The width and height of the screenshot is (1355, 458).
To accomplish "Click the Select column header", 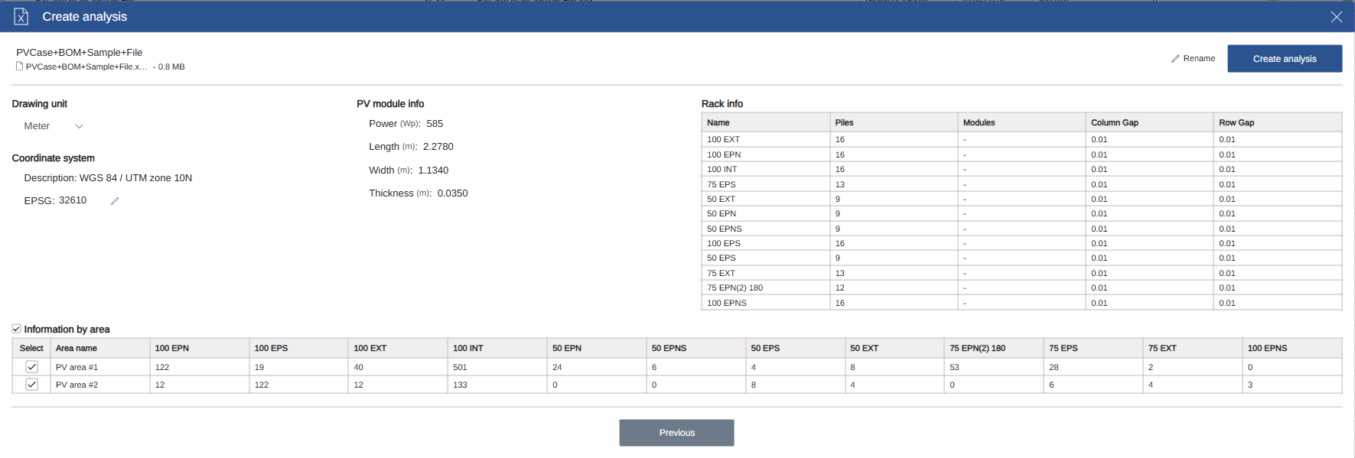I will [31, 348].
